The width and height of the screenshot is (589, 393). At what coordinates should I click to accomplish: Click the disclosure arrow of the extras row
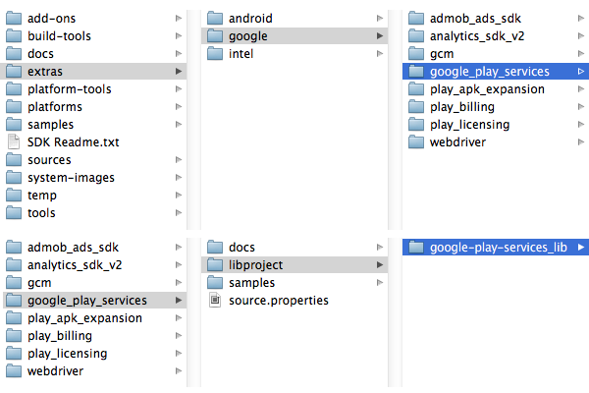(x=179, y=71)
